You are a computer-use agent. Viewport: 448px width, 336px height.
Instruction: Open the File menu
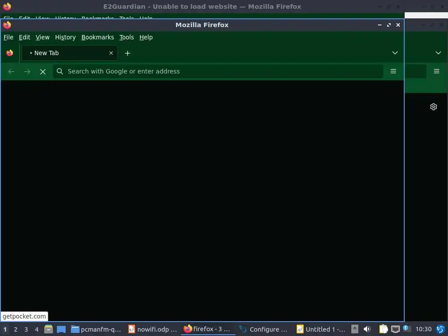coord(8,37)
